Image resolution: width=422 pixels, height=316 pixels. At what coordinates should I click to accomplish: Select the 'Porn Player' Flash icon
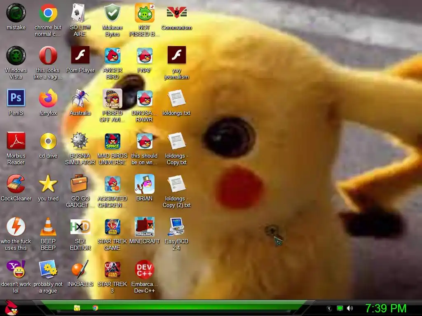point(80,55)
